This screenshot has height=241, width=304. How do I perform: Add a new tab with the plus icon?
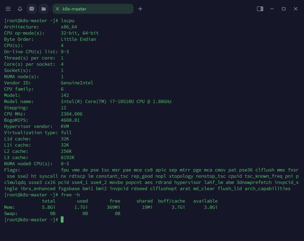point(140,9)
